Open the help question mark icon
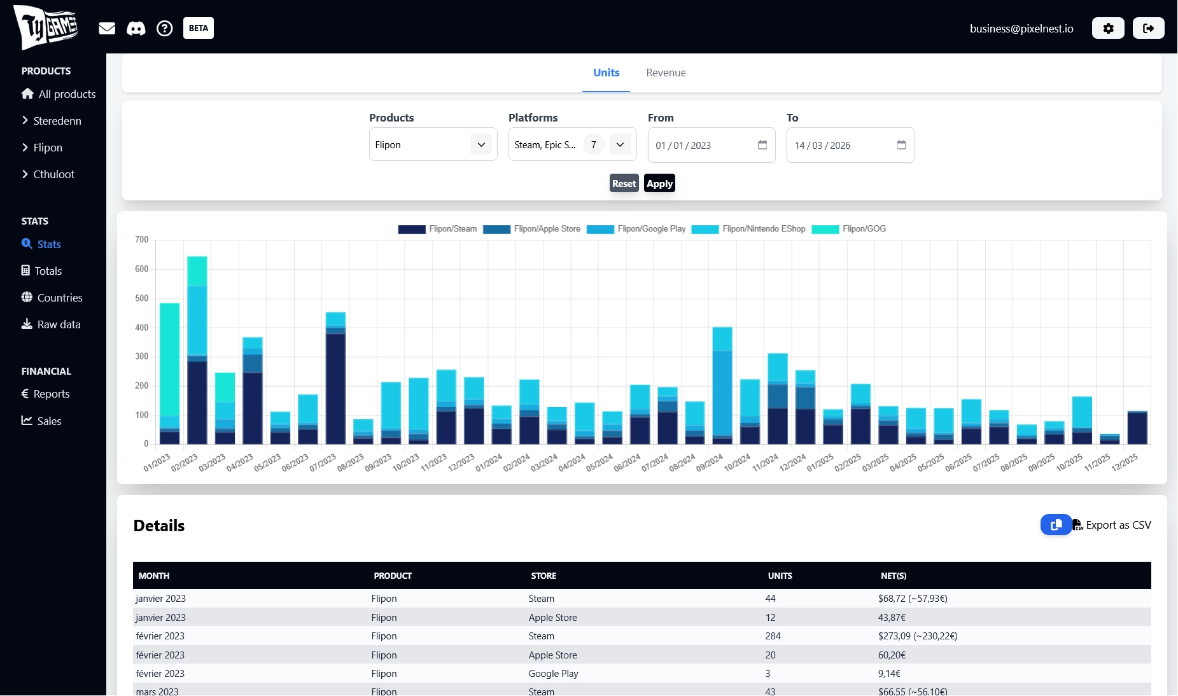Image resolution: width=1178 pixels, height=696 pixels. [165, 28]
